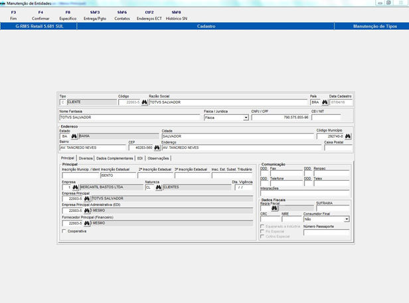Toggle the Cooperativa checkbox
The image size is (409, 303).
[64, 231]
